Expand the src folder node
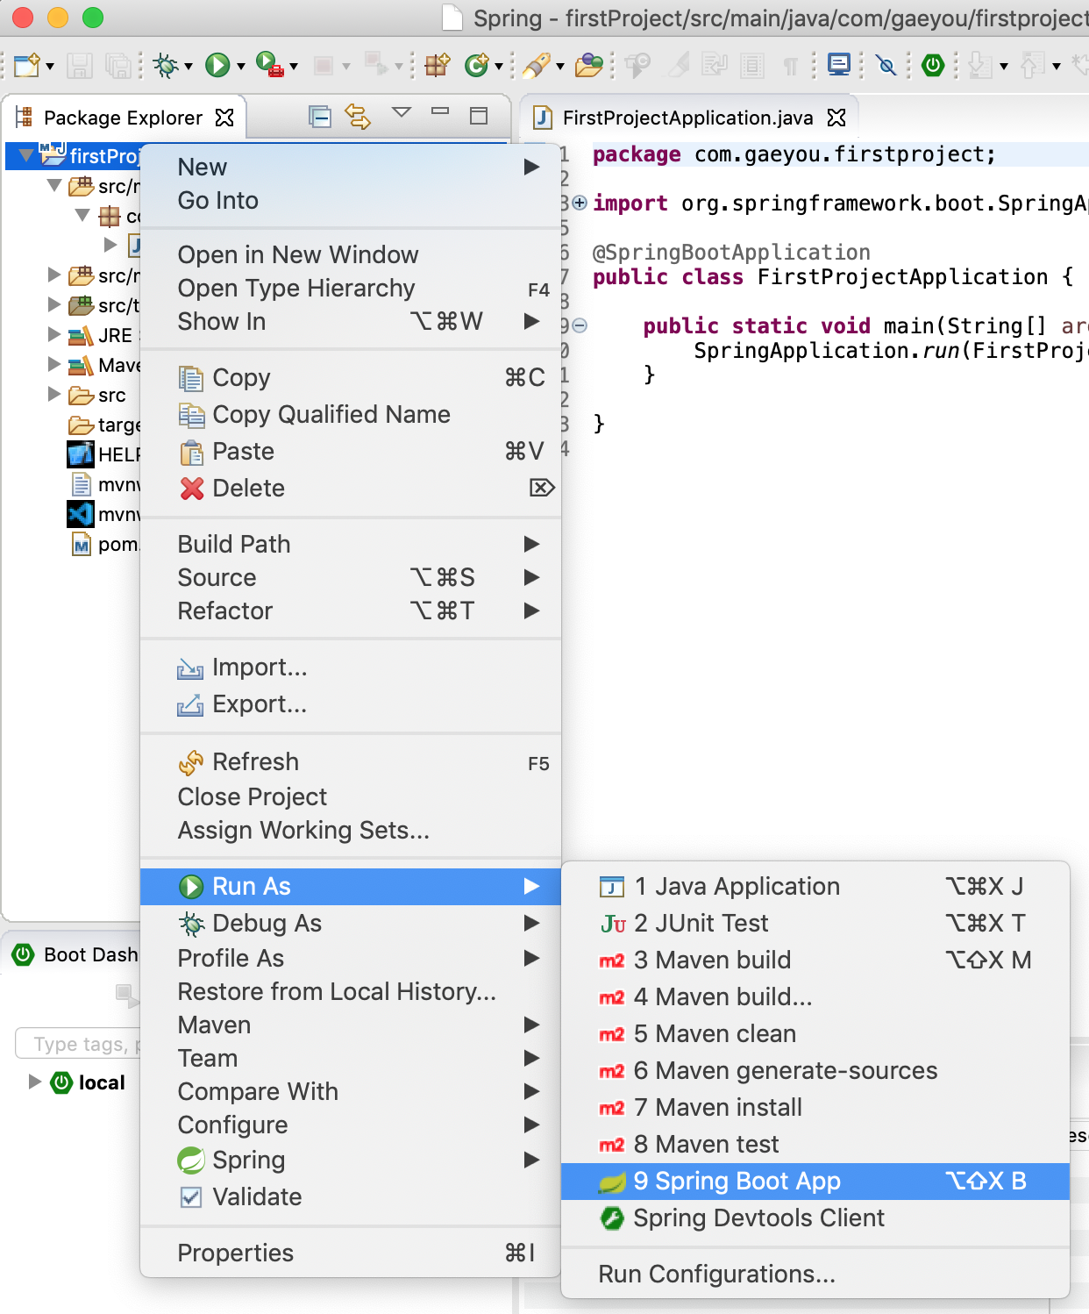 point(54,394)
